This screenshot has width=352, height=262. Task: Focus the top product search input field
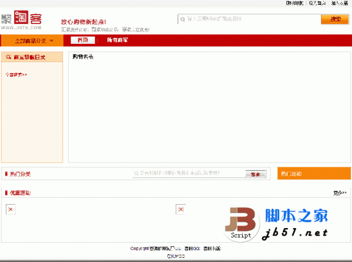point(249,19)
